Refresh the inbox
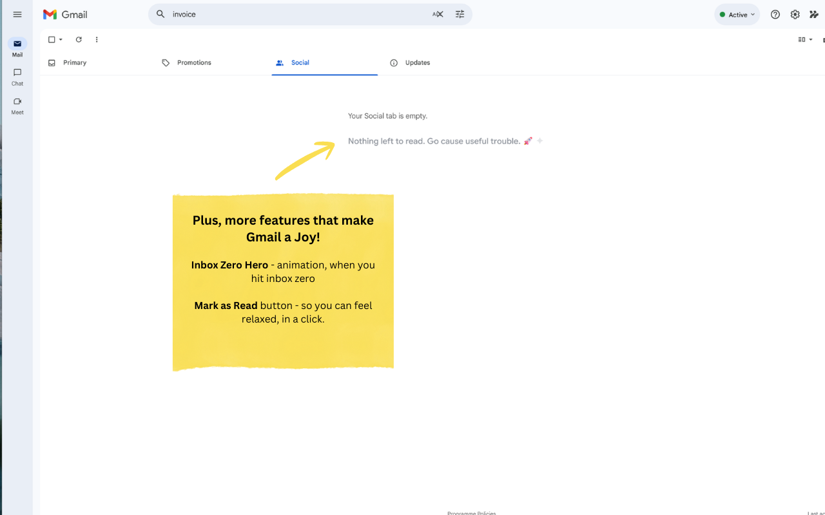The image size is (825, 515). tap(79, 39)
